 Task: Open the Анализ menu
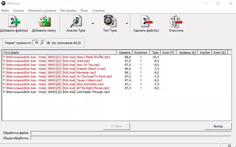[x=19, y=11]
